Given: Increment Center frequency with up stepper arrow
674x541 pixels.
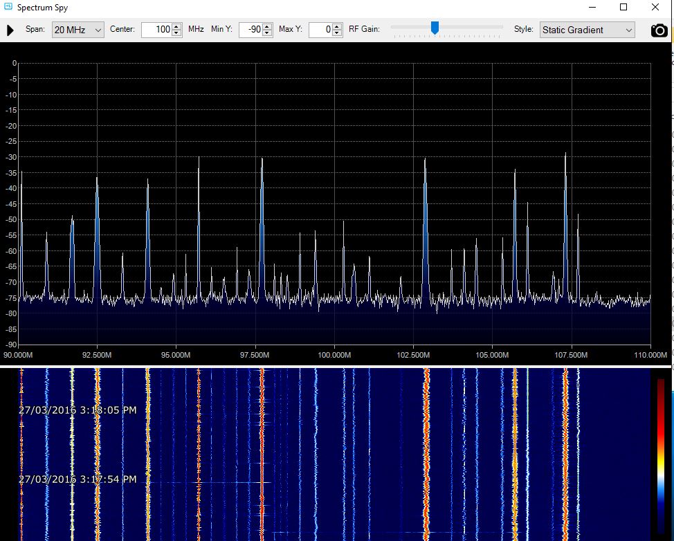Looking at the screenshot, I should (x=176, y=27).
